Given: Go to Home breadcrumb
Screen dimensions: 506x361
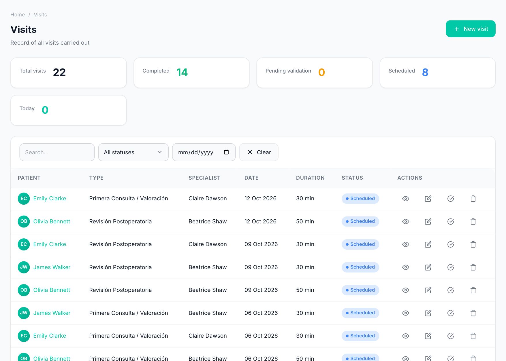Looking at the screenshot, I should (x=18, y=15).
